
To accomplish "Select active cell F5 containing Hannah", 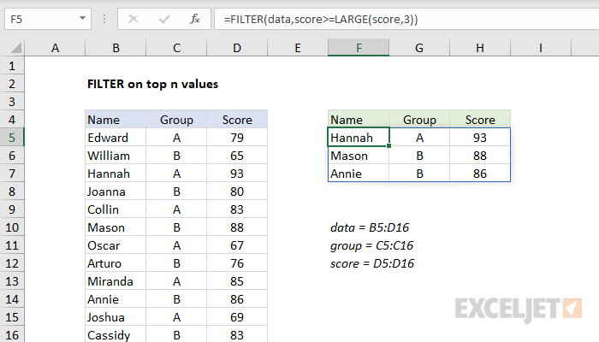I will click(x=359, y=138).
